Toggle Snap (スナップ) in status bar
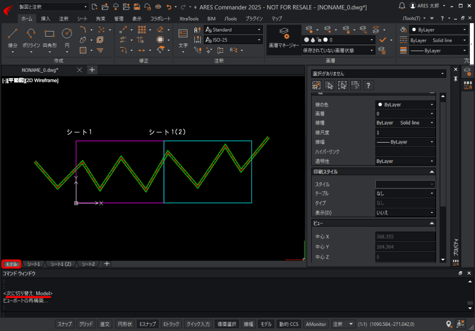 (x=65, y=324)
